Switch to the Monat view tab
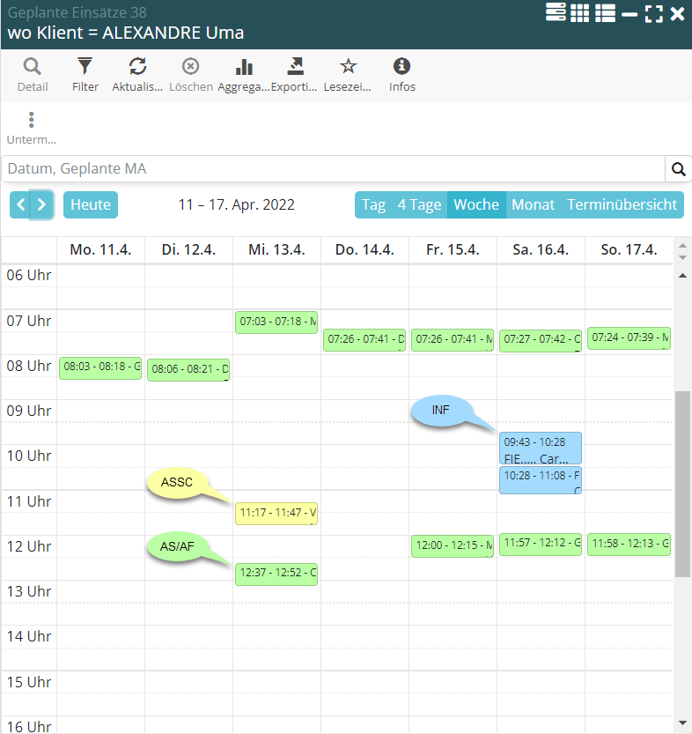The height and width of the screenshot is (734, 692). (533, 205)
